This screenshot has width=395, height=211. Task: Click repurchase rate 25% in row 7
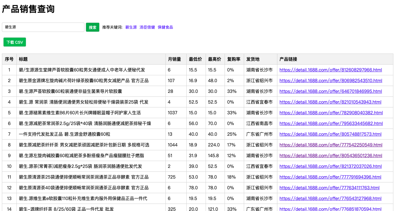232,134
